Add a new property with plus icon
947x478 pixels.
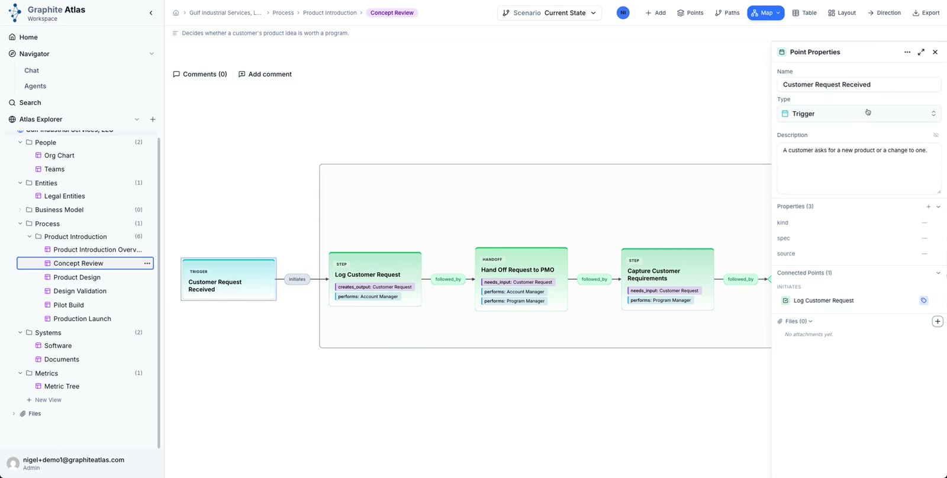(928, 206)
